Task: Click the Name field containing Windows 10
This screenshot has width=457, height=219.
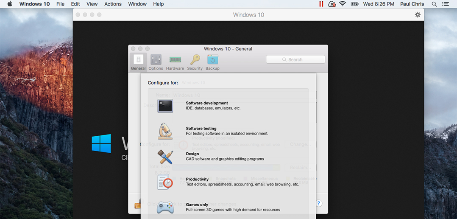Action: tap(244, 95)
